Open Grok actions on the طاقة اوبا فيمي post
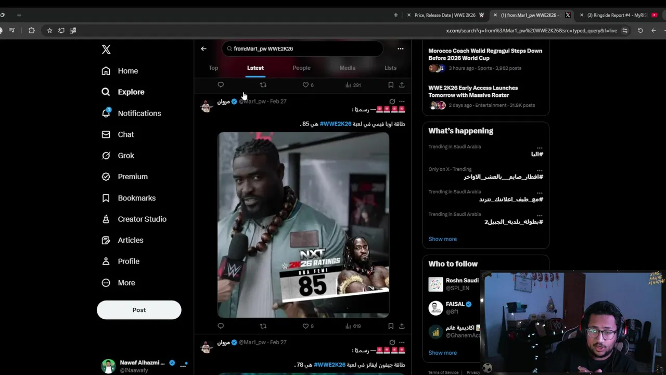This screenshot has height=375, width=666. click(392, 102)
